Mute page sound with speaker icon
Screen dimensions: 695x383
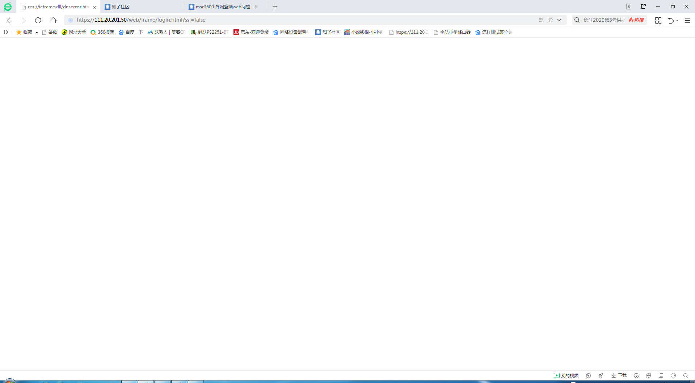point(673,375)
